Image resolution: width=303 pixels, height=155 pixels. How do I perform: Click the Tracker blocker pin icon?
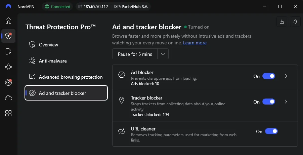(x=122, y=100)
